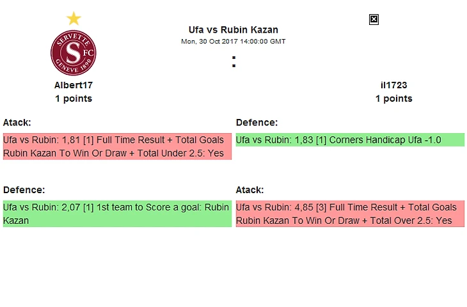This screenshot has width=467, height=307.
Task: Click Albert17's 'Defence:' section heading
Action: 24,190
